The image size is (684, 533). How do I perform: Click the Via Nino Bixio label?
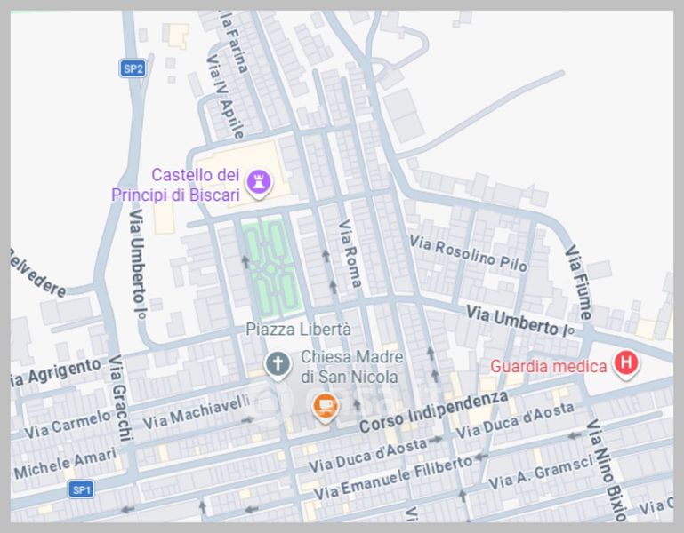click(607, 470)
